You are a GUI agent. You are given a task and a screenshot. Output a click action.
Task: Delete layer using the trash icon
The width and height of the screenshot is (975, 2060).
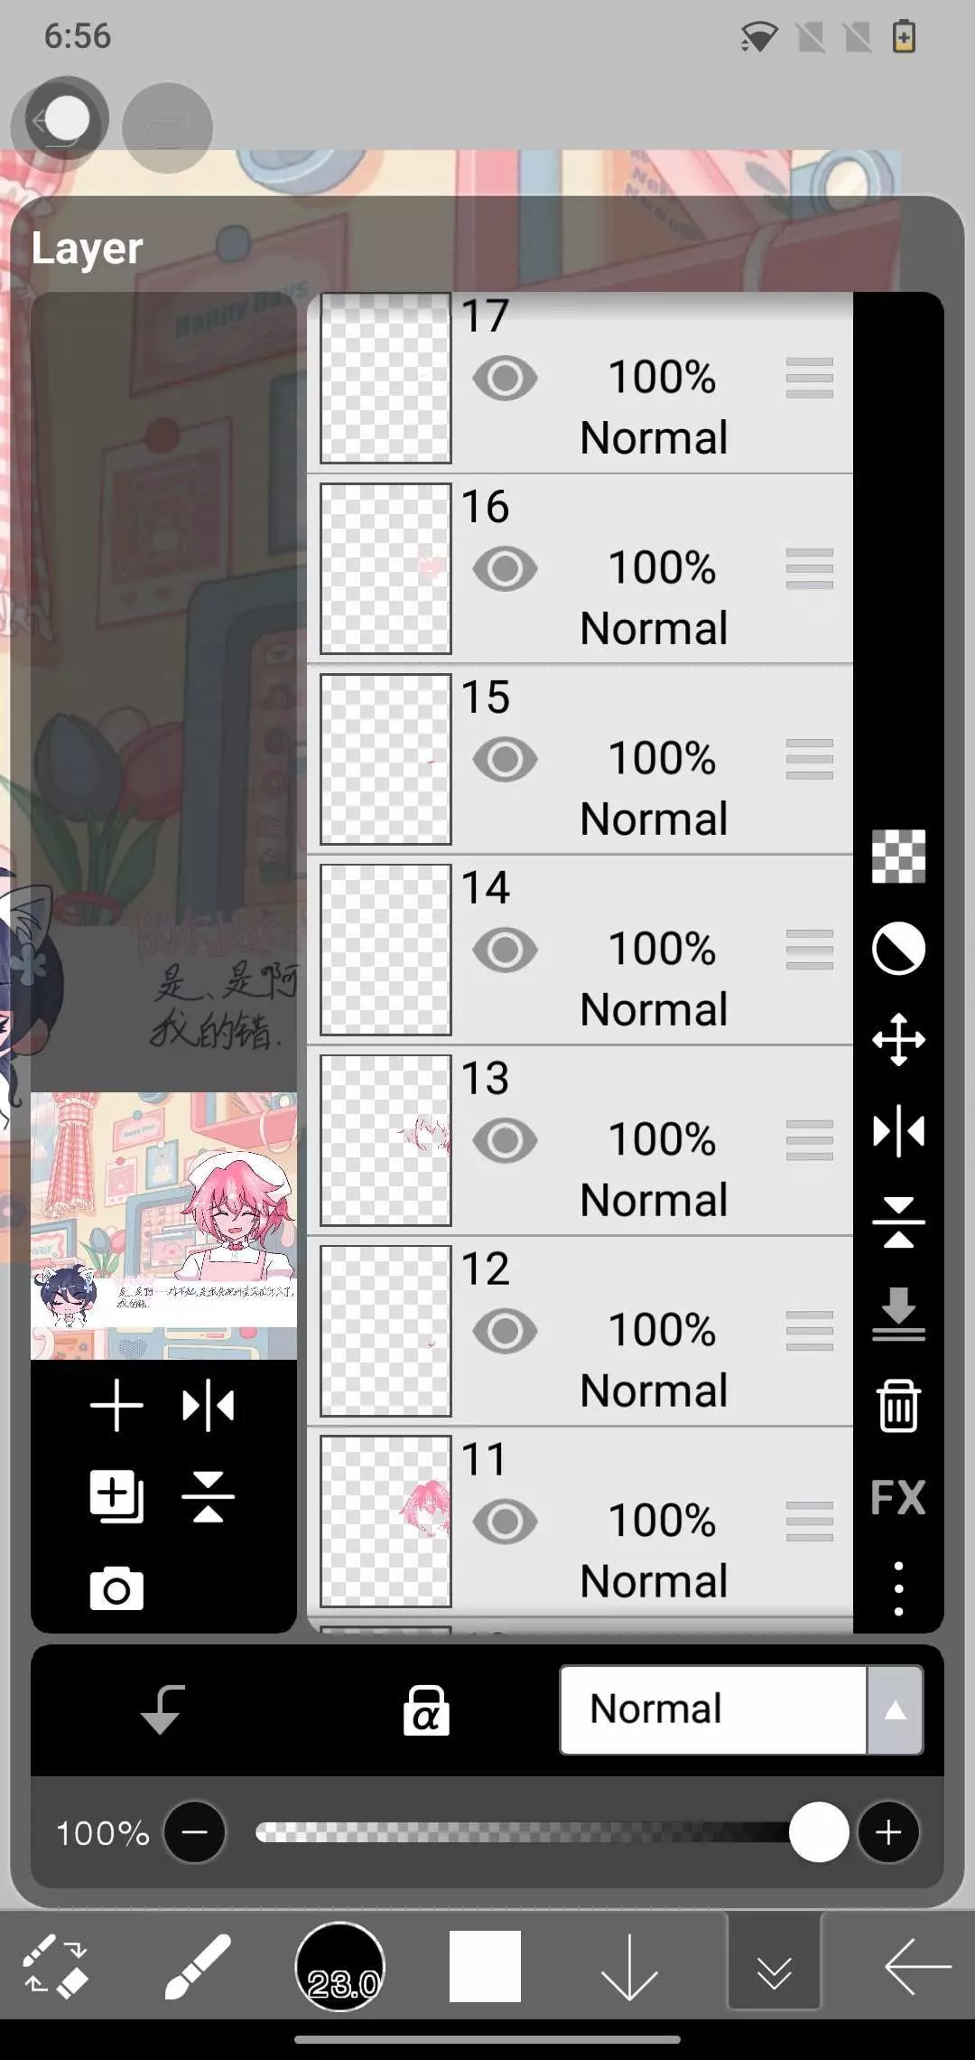click(898, 1405)
